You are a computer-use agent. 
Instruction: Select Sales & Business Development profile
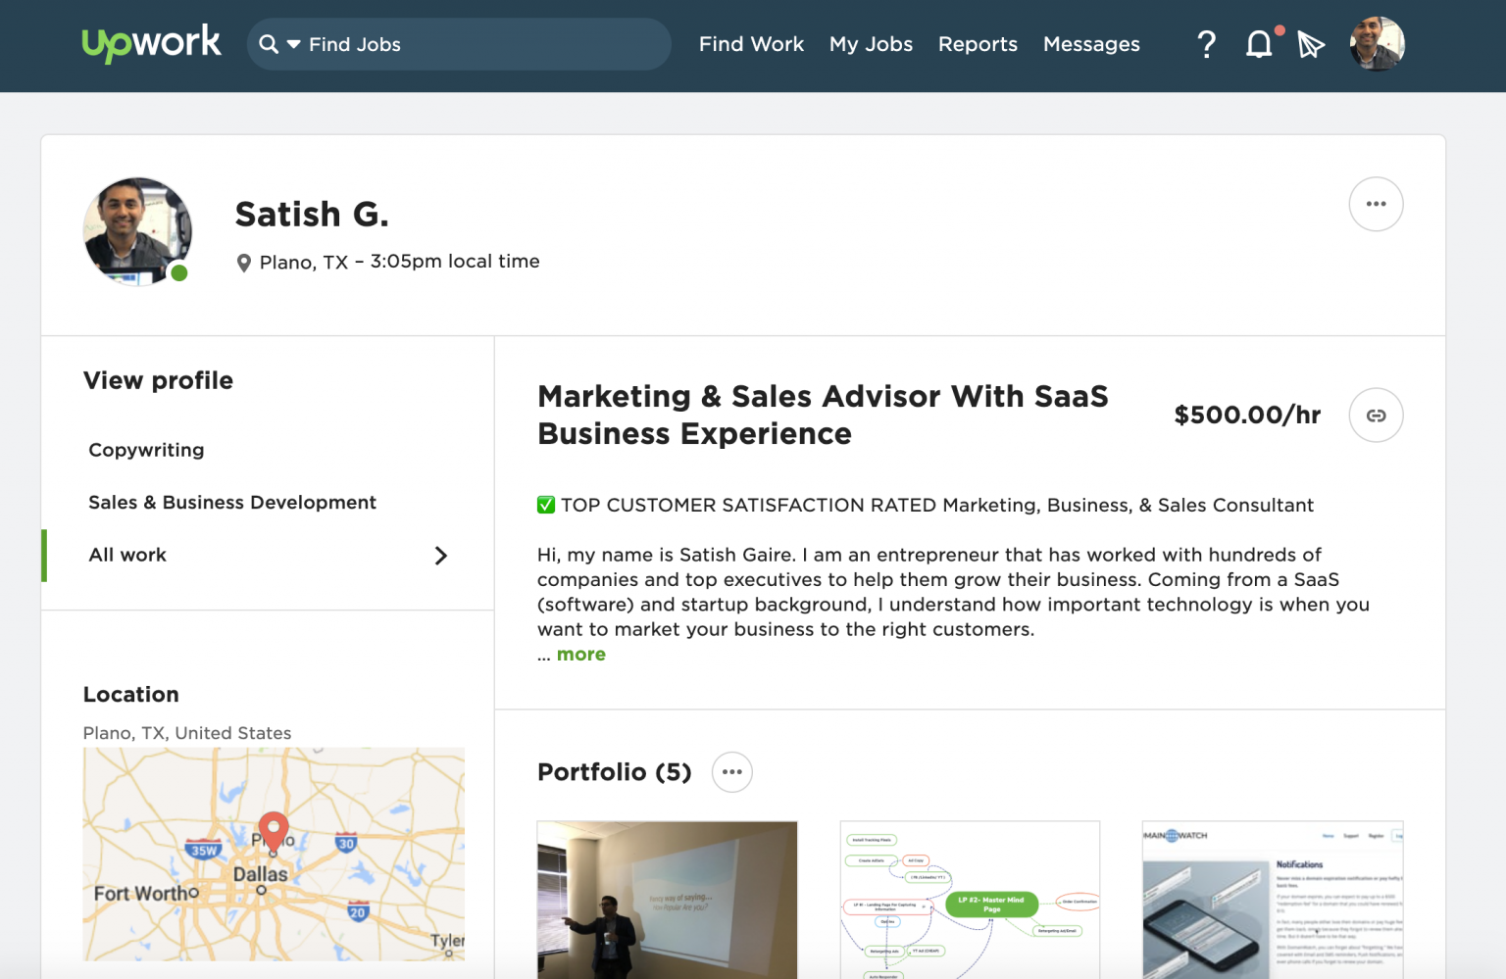pyautogui.click(x=232, y=503)
